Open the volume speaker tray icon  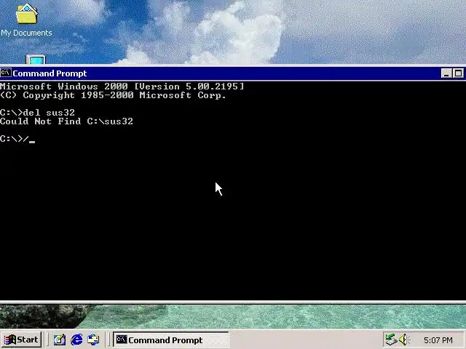click(x=404, y=340)
